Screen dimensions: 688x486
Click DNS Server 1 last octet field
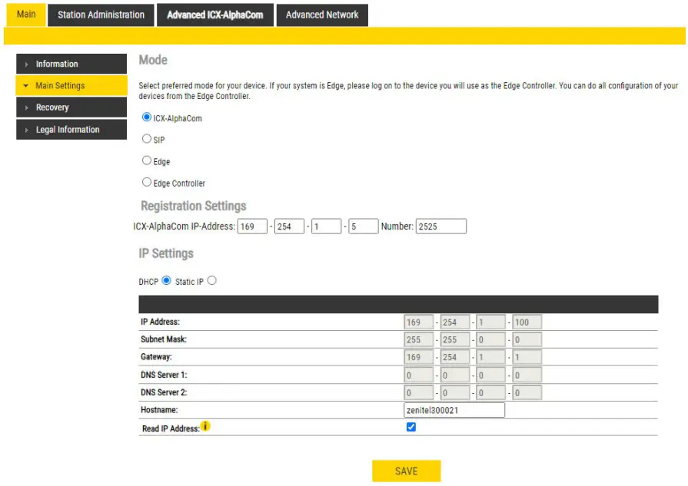(x=527, y=375)
